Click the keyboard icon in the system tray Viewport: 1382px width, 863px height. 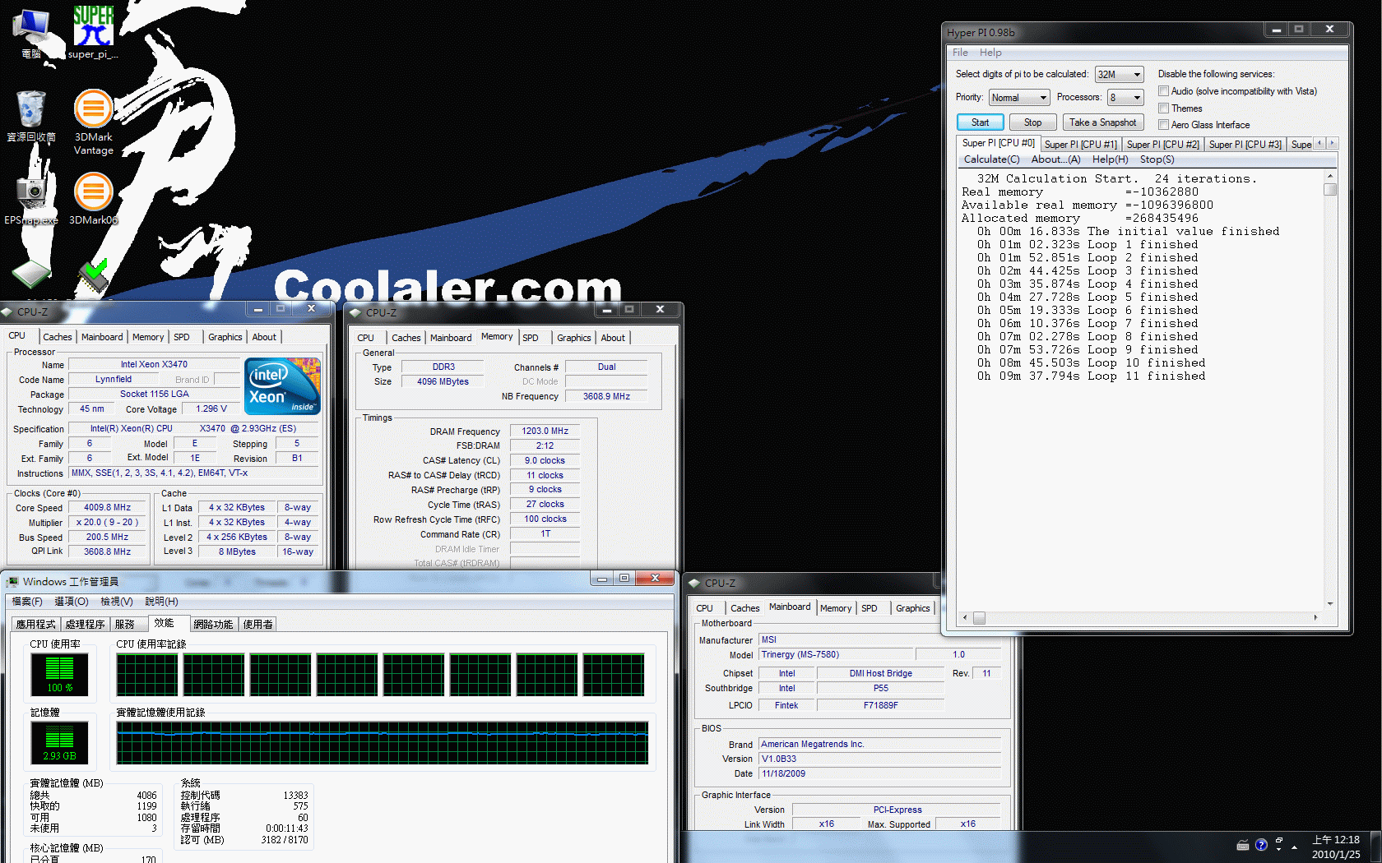(x=1243, y=846)
